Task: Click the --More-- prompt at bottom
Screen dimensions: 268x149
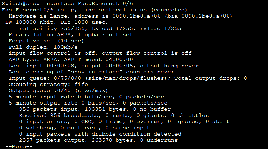Action: (19, 147)
